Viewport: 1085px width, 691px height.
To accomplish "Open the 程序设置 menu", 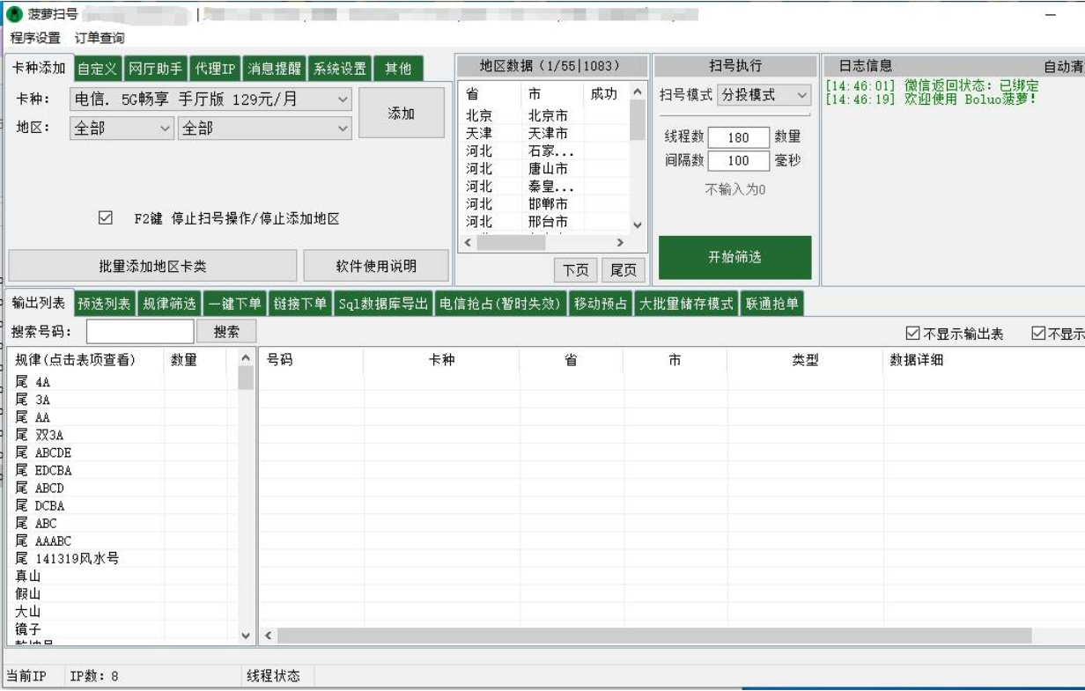I will click(35, 38).
